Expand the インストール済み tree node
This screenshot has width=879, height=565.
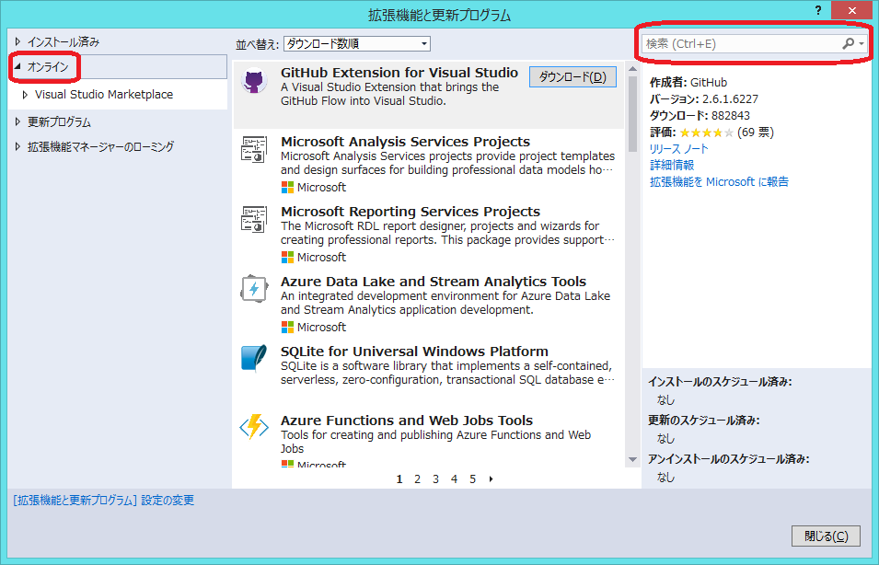17,41
